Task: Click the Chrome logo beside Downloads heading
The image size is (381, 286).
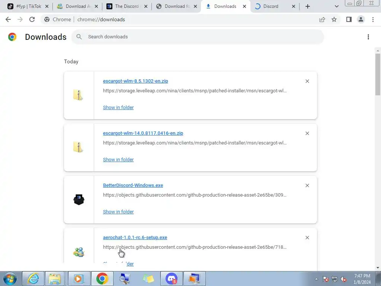Action: click(12, 37)
